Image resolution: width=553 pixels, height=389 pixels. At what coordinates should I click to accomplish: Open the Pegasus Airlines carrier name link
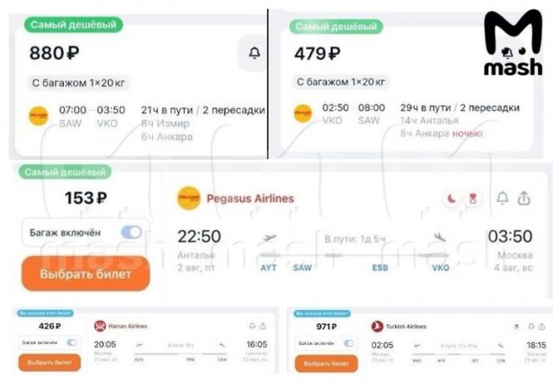[x=250, y=199]
